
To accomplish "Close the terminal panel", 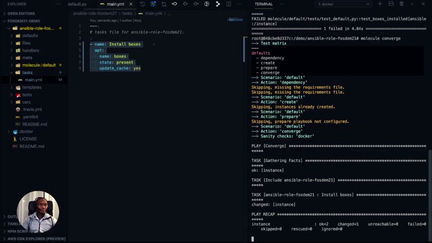I will [423, 4].
